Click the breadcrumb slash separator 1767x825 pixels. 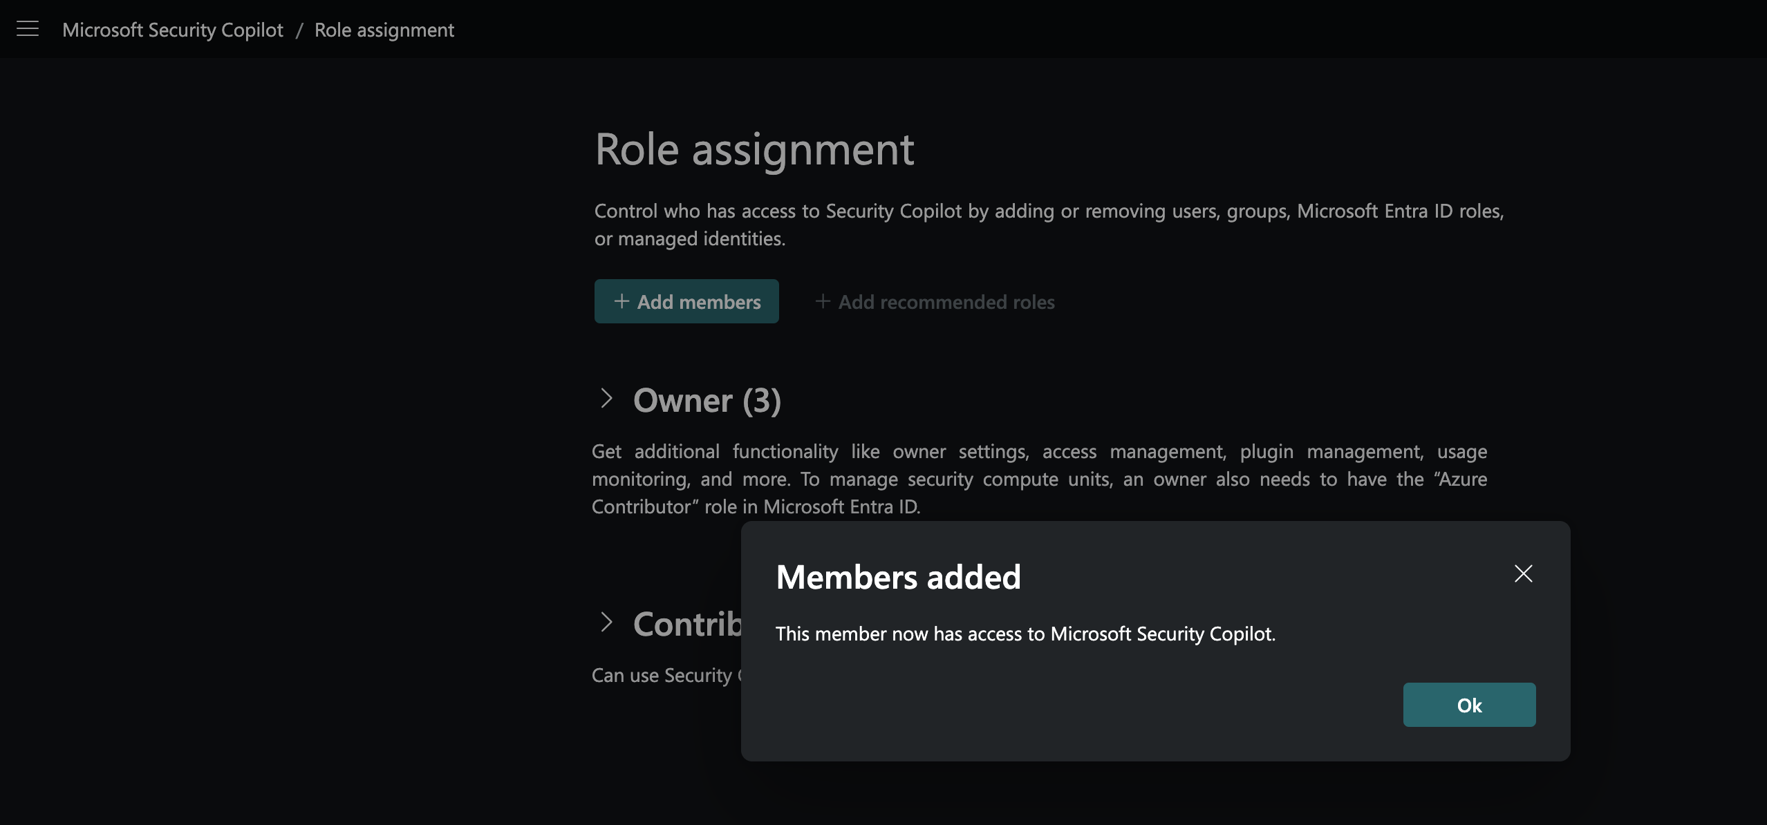(299, 30)
